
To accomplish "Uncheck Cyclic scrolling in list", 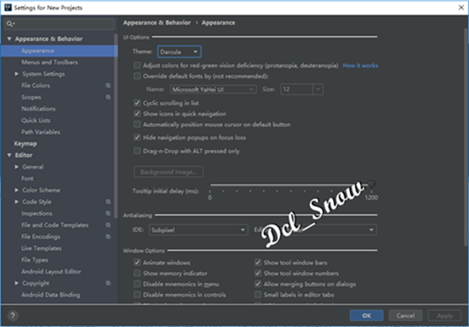I will pos(137,103).
